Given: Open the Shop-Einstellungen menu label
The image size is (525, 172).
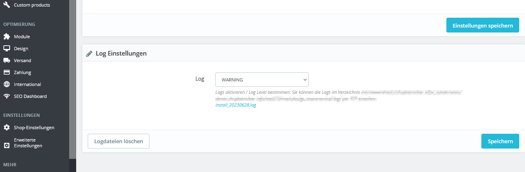Looking at the screenshot, I should (x=34, y=128).
